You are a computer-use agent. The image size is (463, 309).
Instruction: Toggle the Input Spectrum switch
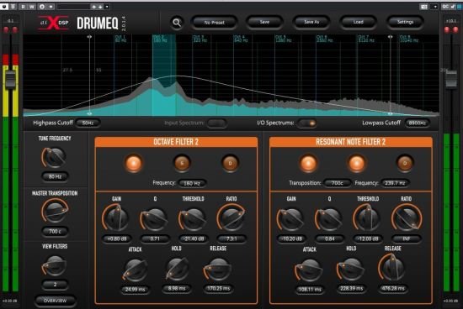click(216, 123)
